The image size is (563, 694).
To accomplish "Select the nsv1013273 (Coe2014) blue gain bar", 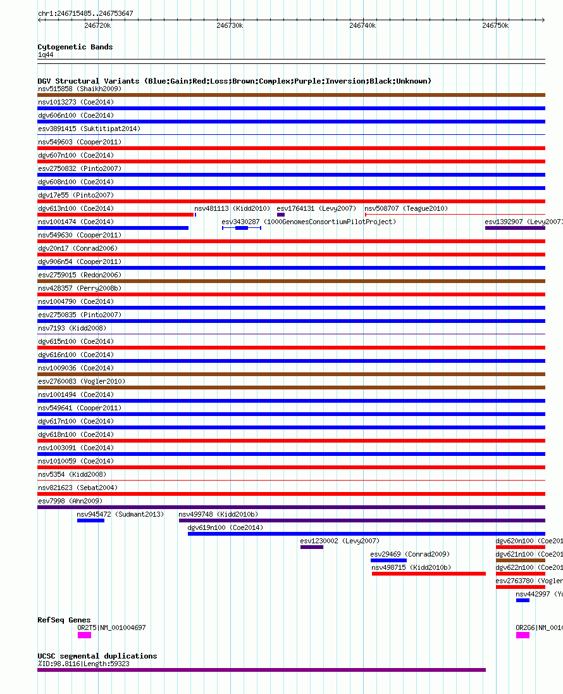I will [x=291, y=108].
